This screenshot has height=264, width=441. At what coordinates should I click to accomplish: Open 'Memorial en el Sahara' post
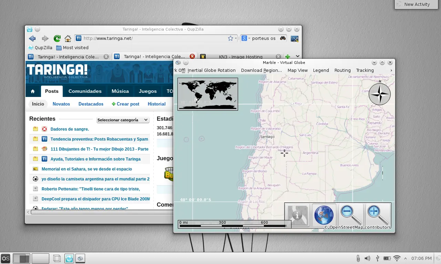pos(87,169)
